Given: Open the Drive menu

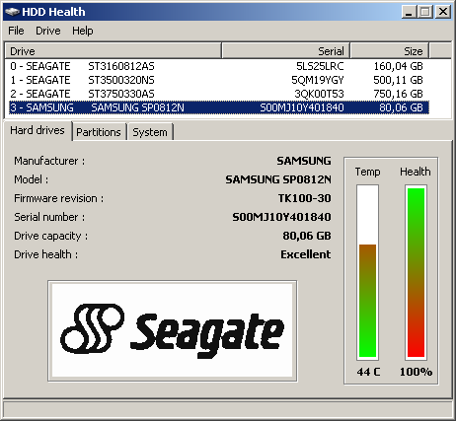Looking at the screenshot, I should coord(48,31).
